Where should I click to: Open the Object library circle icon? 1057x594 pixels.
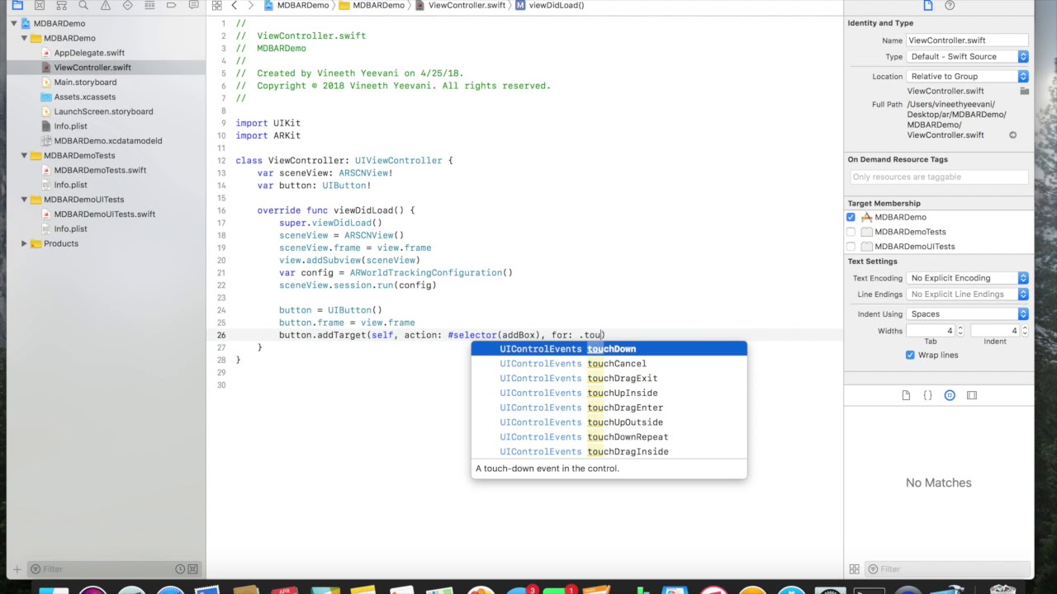(x=950, y=395)
